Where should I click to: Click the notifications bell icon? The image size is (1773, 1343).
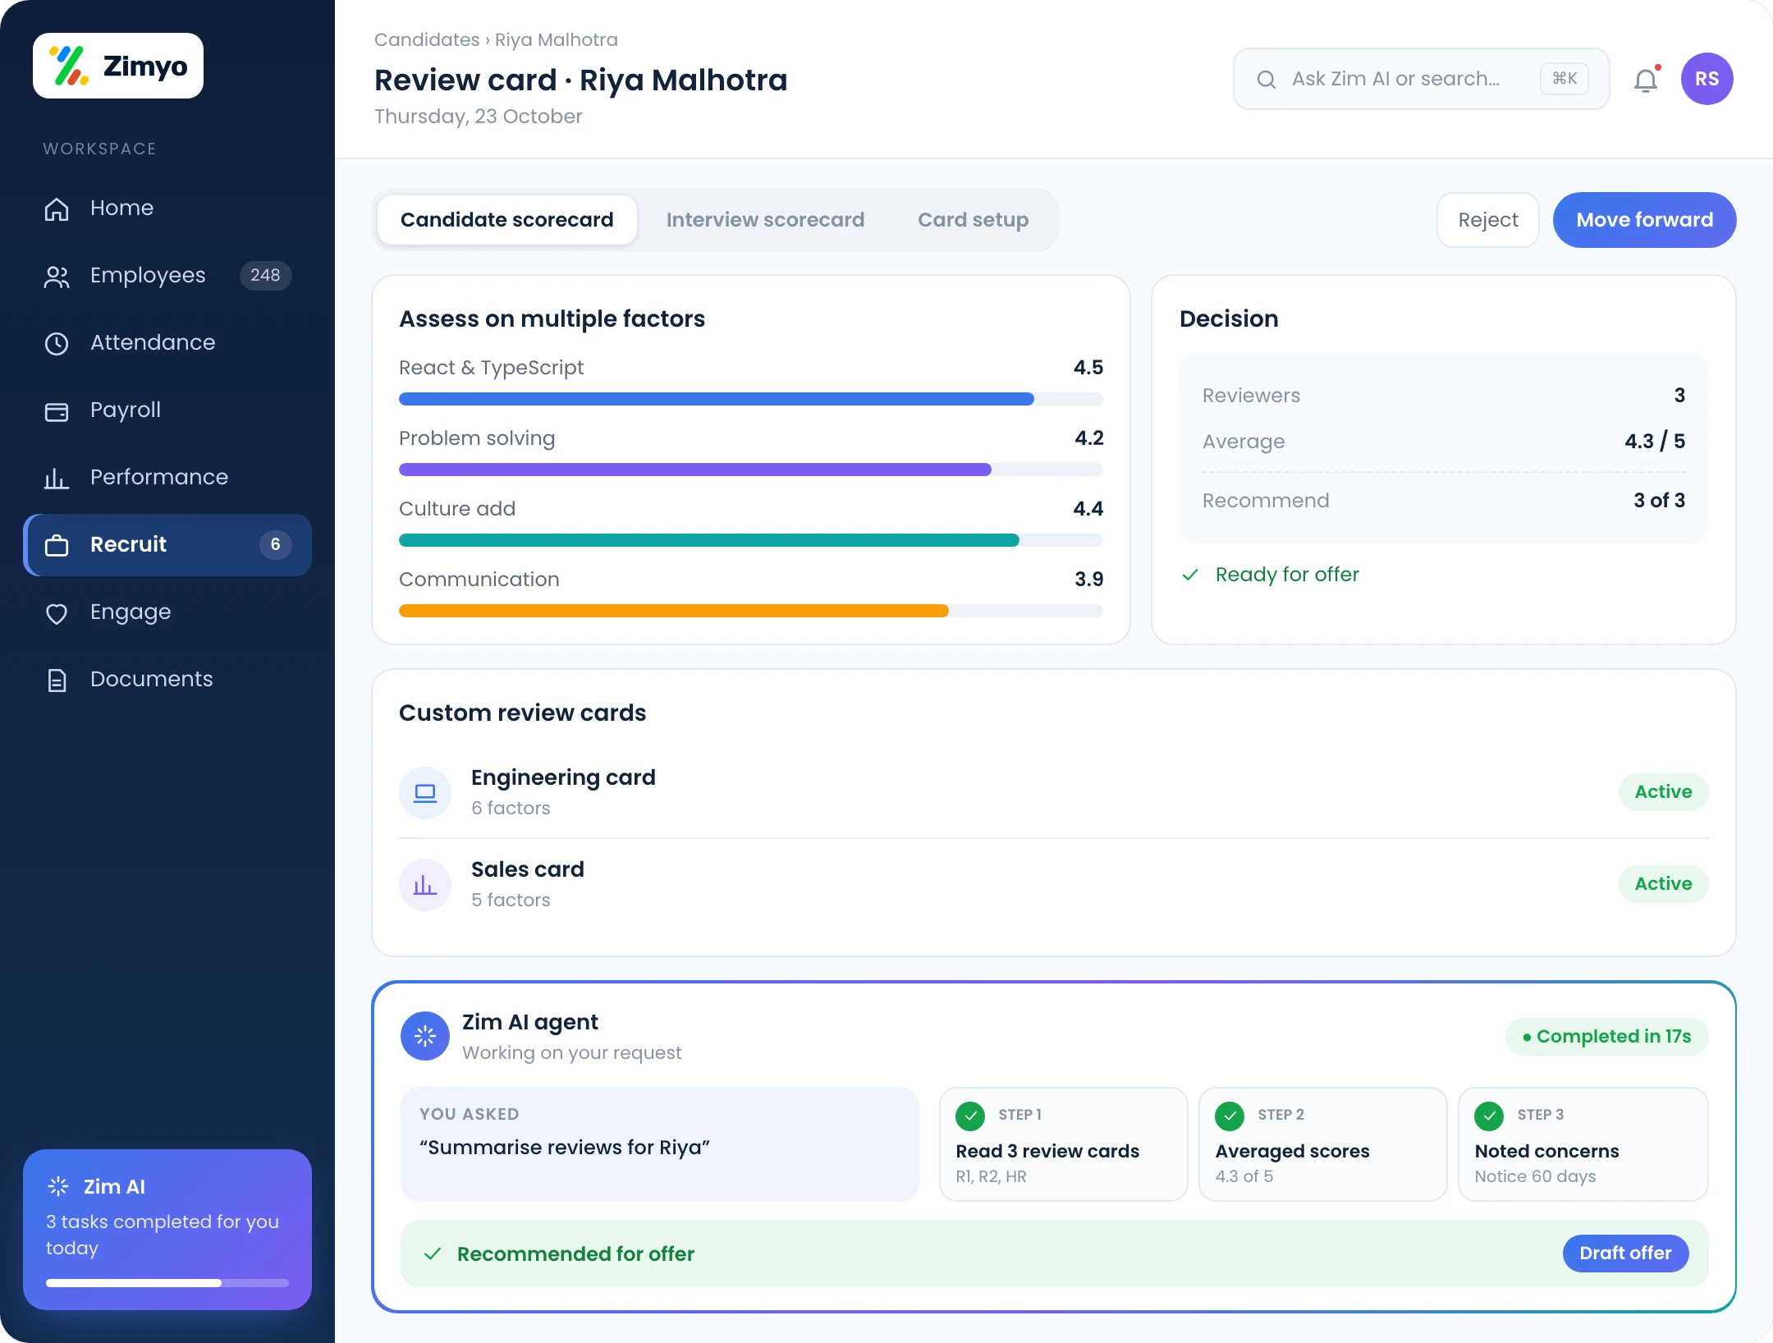[x=1646, y=80]
